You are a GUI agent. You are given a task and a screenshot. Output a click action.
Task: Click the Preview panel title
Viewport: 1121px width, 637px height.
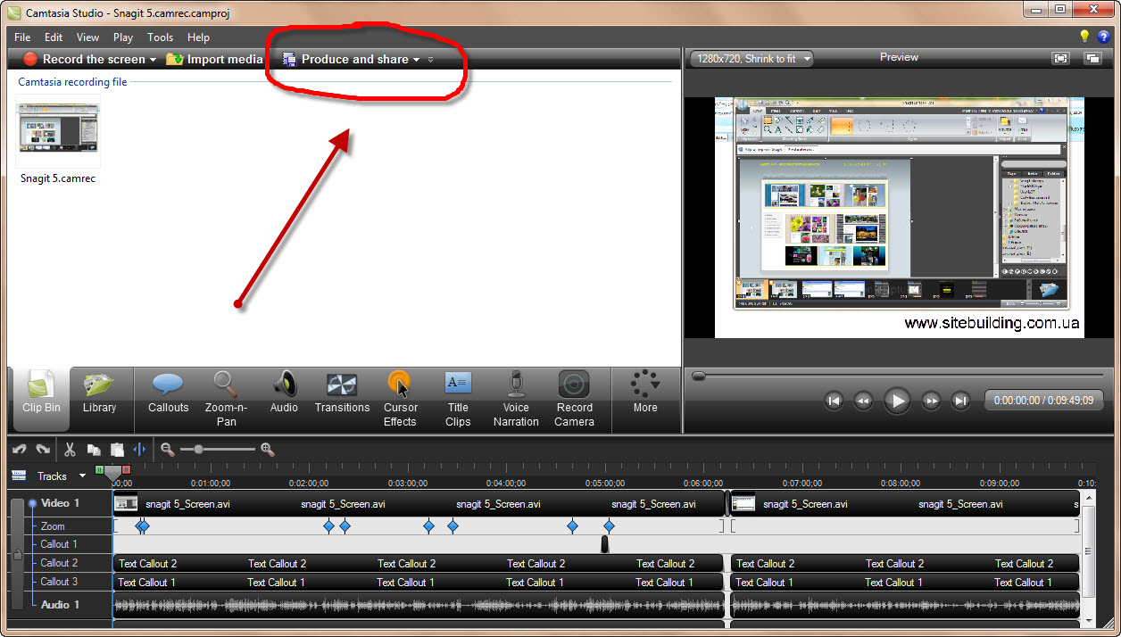coord(899,57)
